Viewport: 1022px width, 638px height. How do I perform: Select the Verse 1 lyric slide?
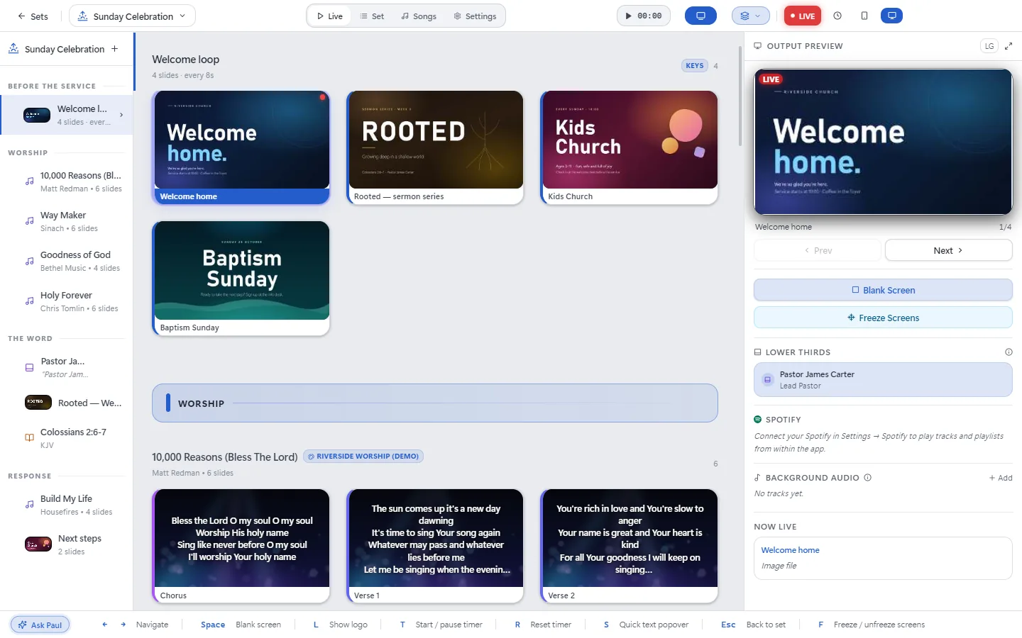pos(435,546)
